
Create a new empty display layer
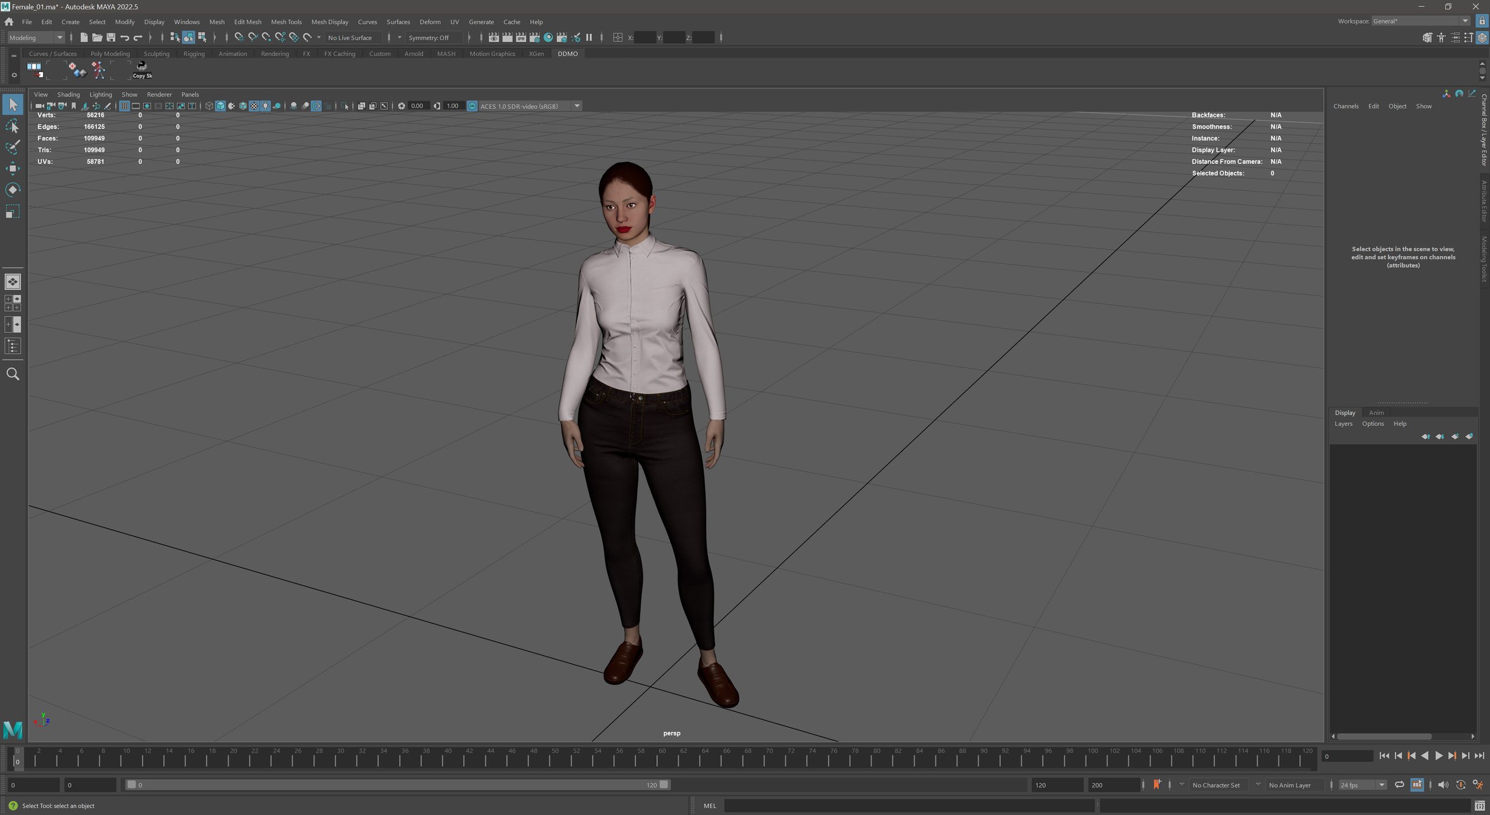tap(1454, 437)
